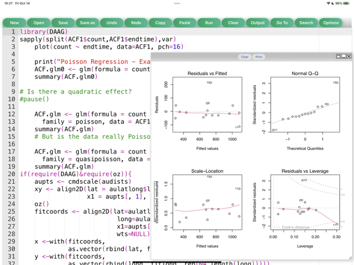Redo the last edit
Viewport: 354px width, 265px height.
click(x=136, y=23)
